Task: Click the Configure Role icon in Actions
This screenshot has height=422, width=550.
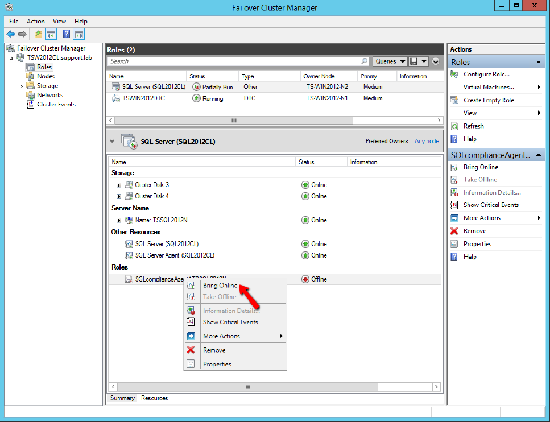Action: [454, 74]
